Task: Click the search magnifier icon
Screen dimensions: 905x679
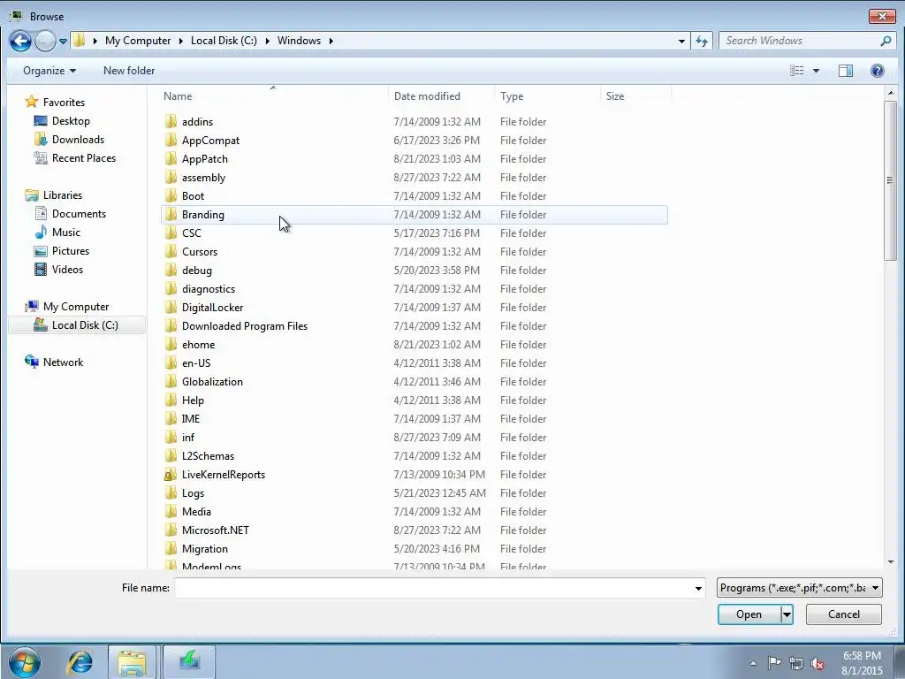Action: tap(886, 41)
